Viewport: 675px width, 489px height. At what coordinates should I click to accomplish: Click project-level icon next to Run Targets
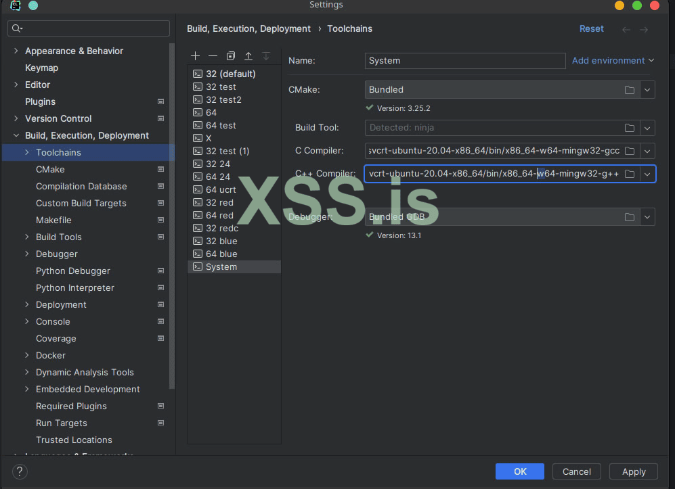click(x=160, y=423)
